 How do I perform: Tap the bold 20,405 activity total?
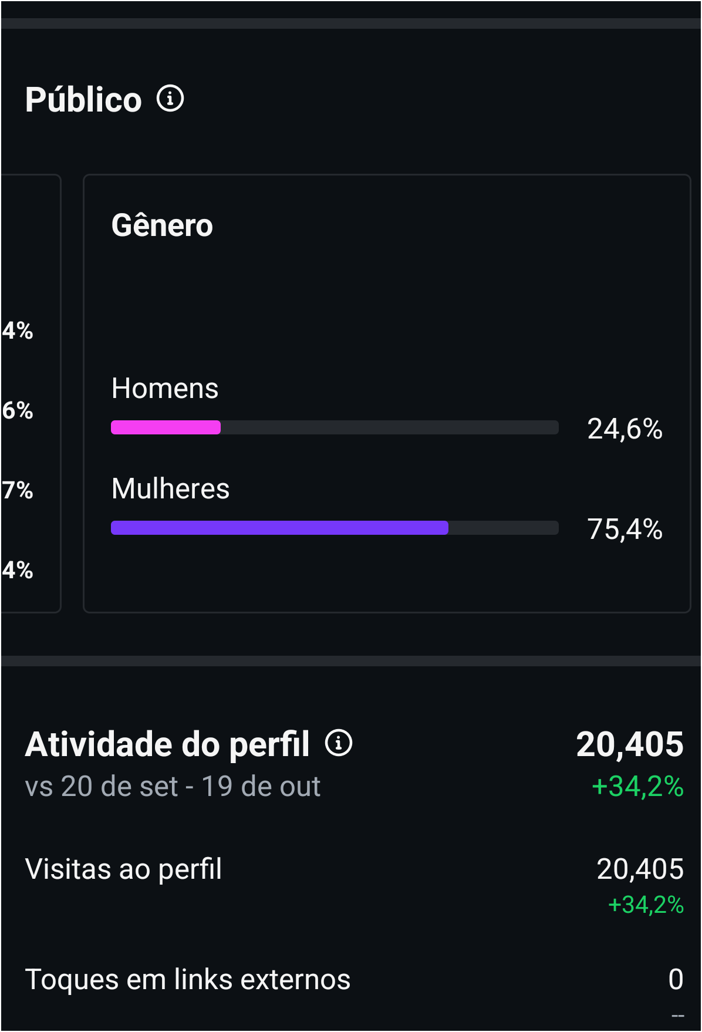point(630,744)
